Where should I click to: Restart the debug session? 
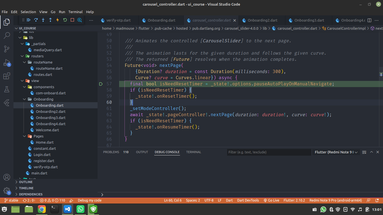click(64, 20)
